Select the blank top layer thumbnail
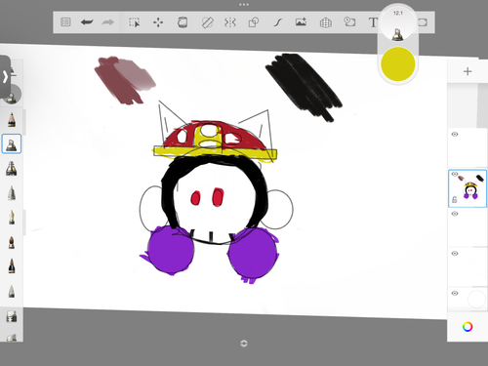 (x=468, y=148)
